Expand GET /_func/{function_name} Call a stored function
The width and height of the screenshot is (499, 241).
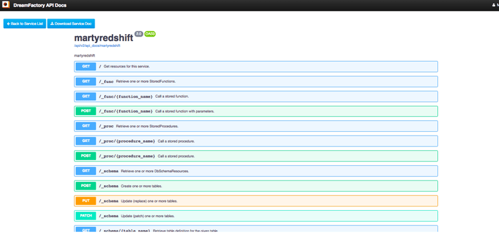pyautogui.click(x=256, y=96)
